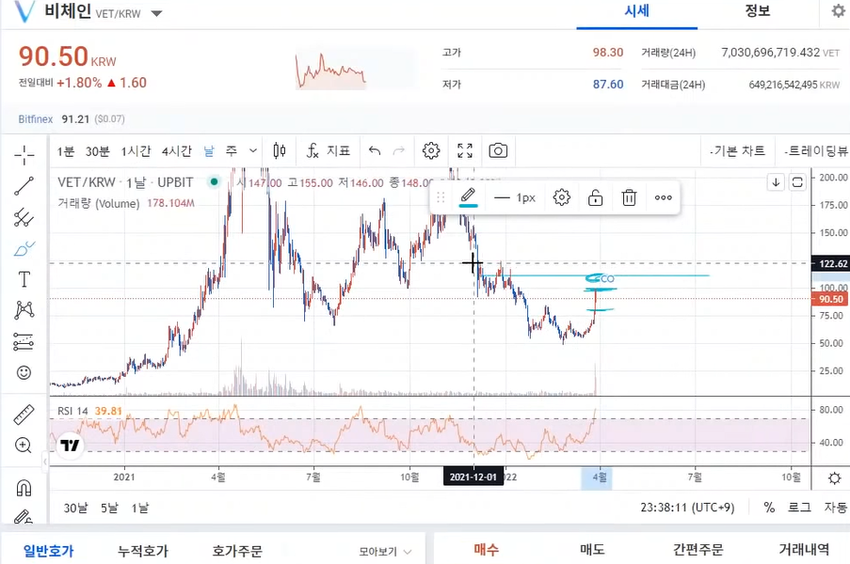
Task: Select the trend line drawing tool
Action: click(24, 186)
